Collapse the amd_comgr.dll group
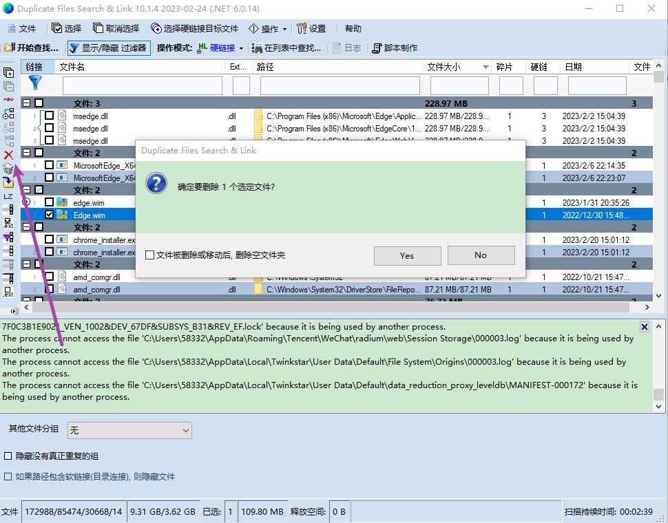Image resolution: width=668 pixels, height=523 pixels. [26, 264]
